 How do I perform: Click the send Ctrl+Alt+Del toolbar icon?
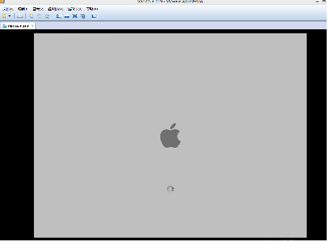[20, 16]
